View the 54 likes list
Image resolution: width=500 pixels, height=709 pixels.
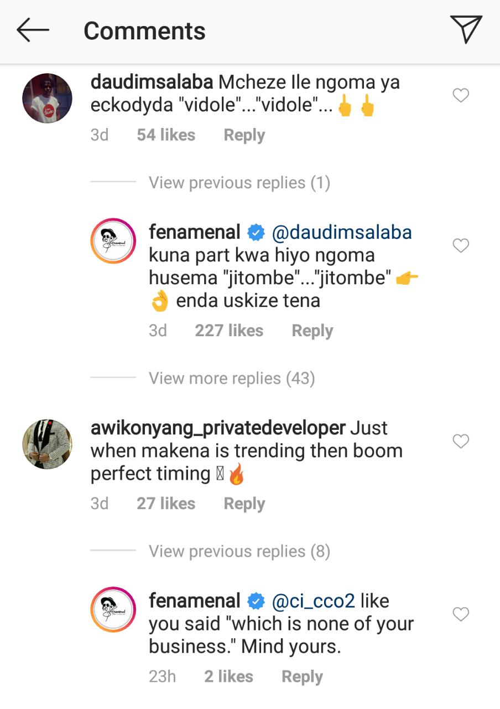coord(166,135)
